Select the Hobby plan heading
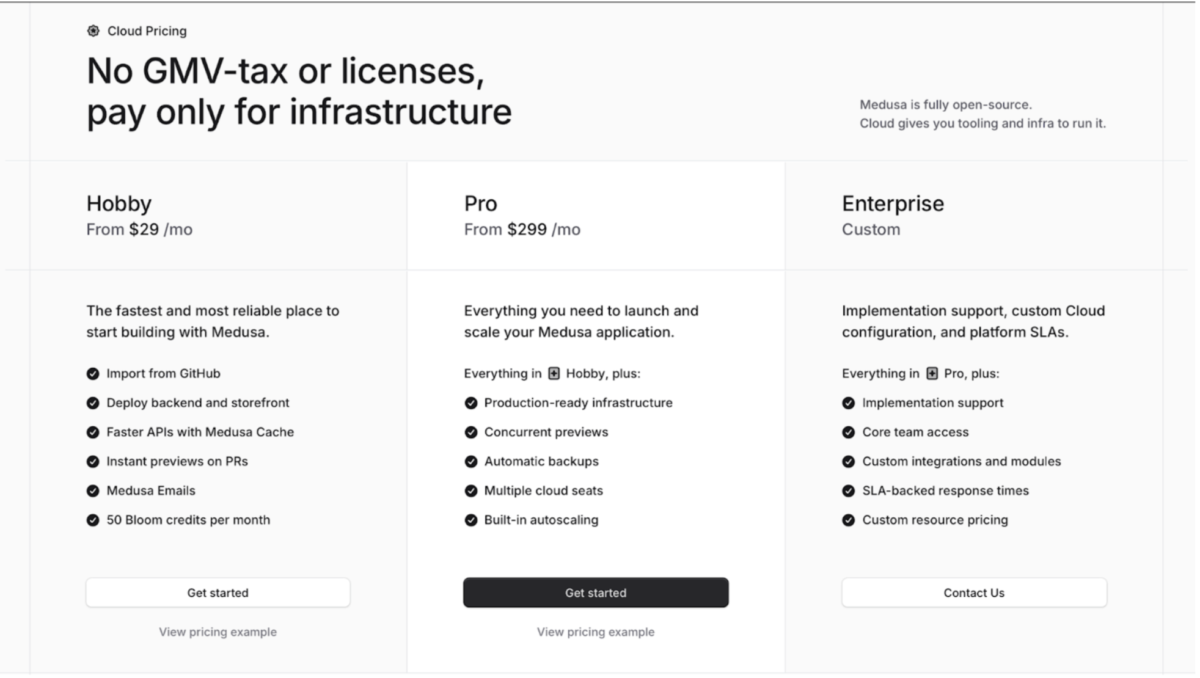The image size is (1200, 678). coord(119,203)
